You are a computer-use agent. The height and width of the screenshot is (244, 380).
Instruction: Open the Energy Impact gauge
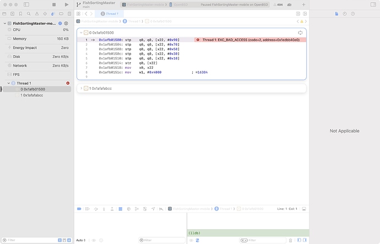tap(37, 48)
